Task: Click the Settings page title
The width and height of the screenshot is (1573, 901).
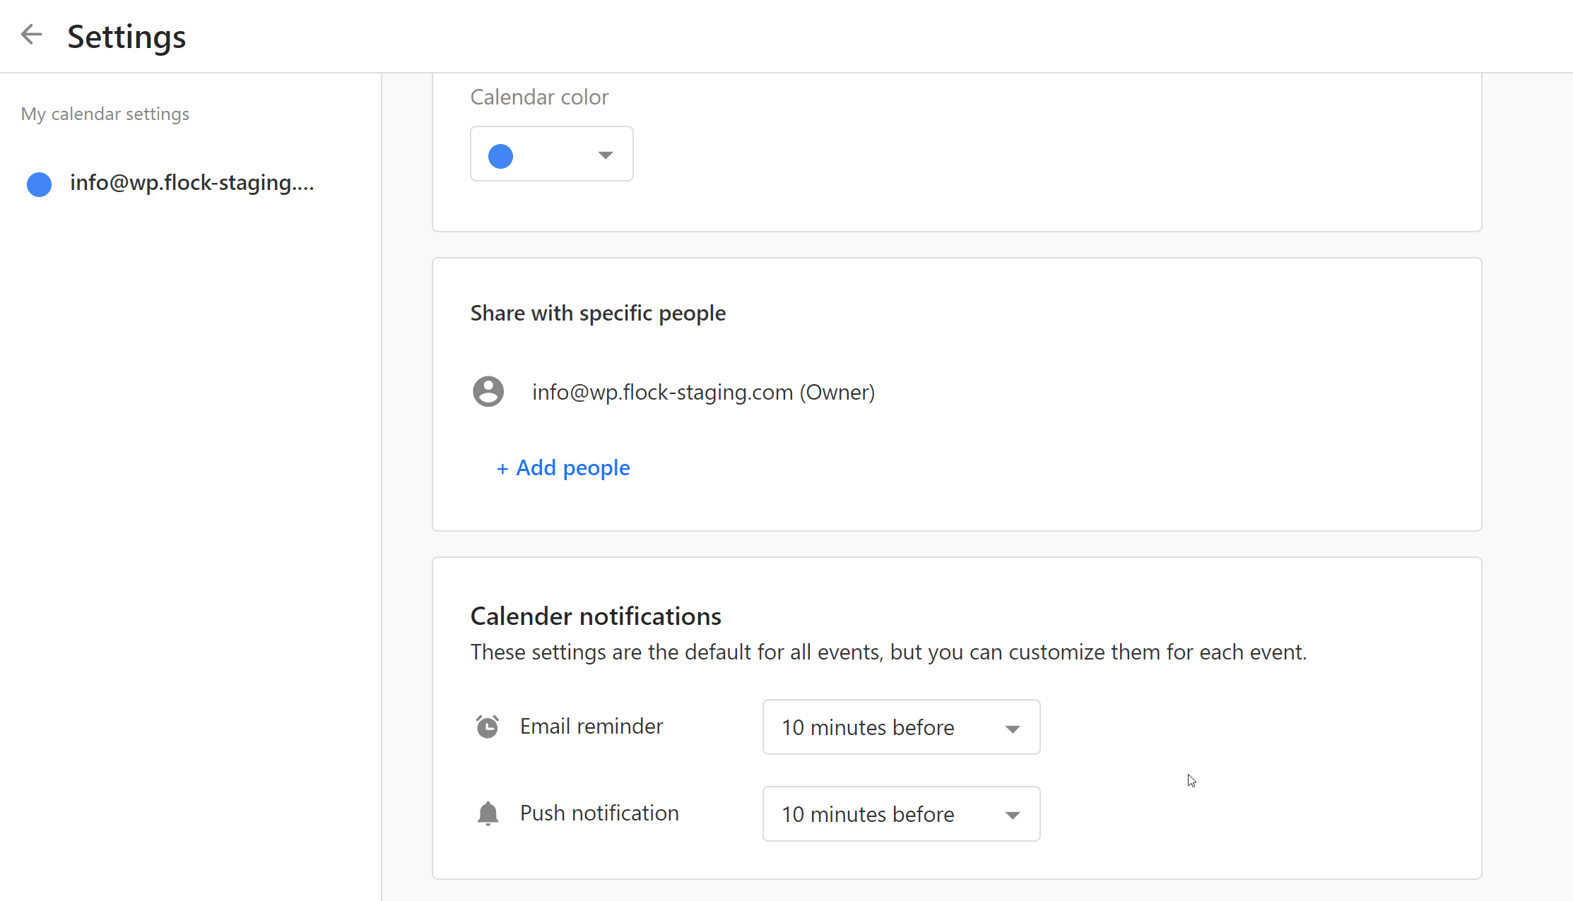Action: point(126,37)
